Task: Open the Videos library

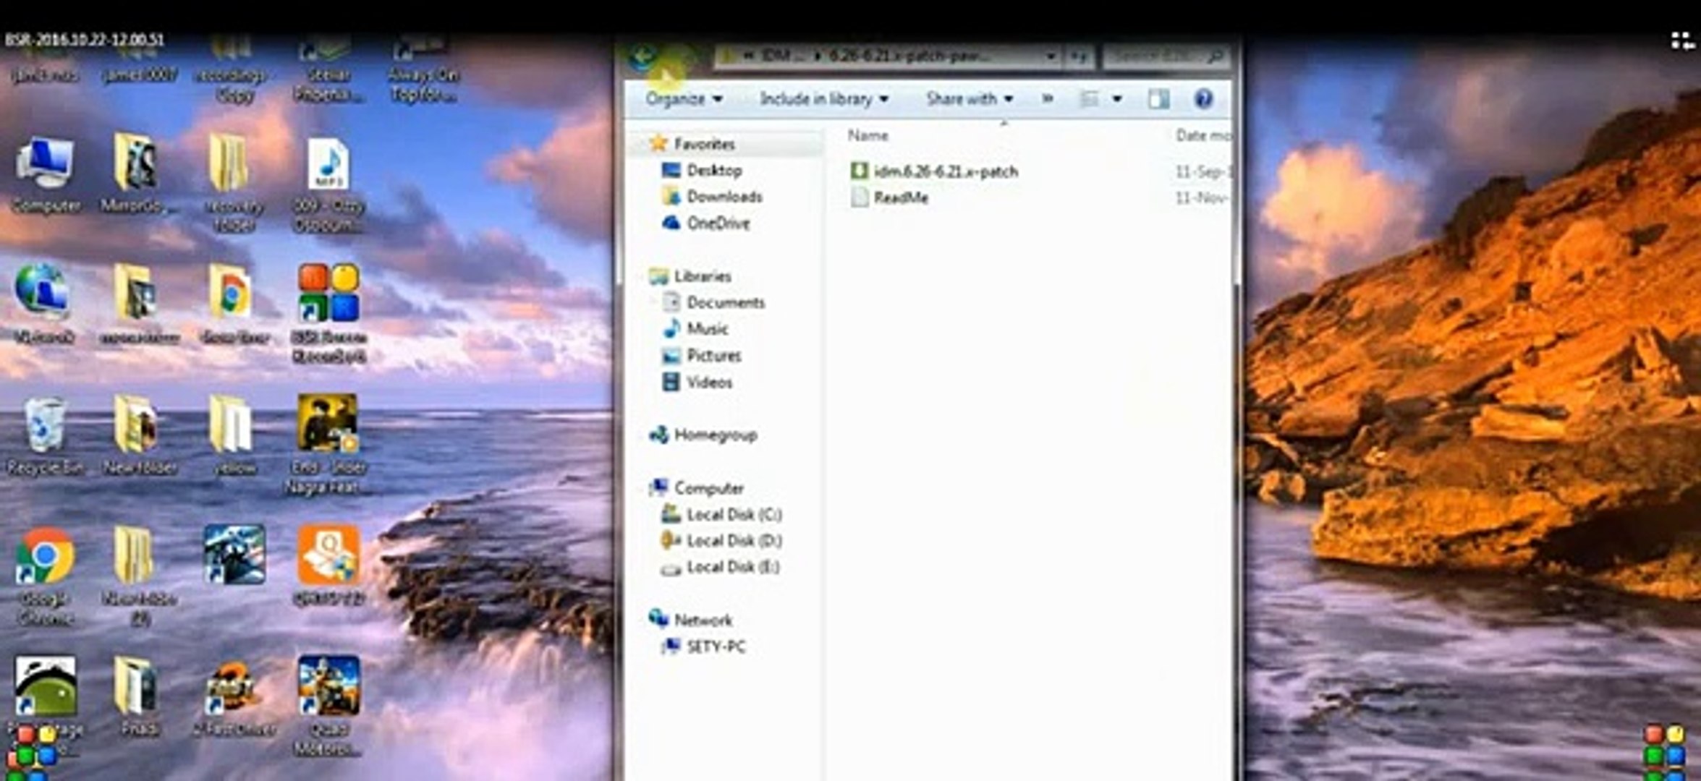Action: [x=697, y=382]
